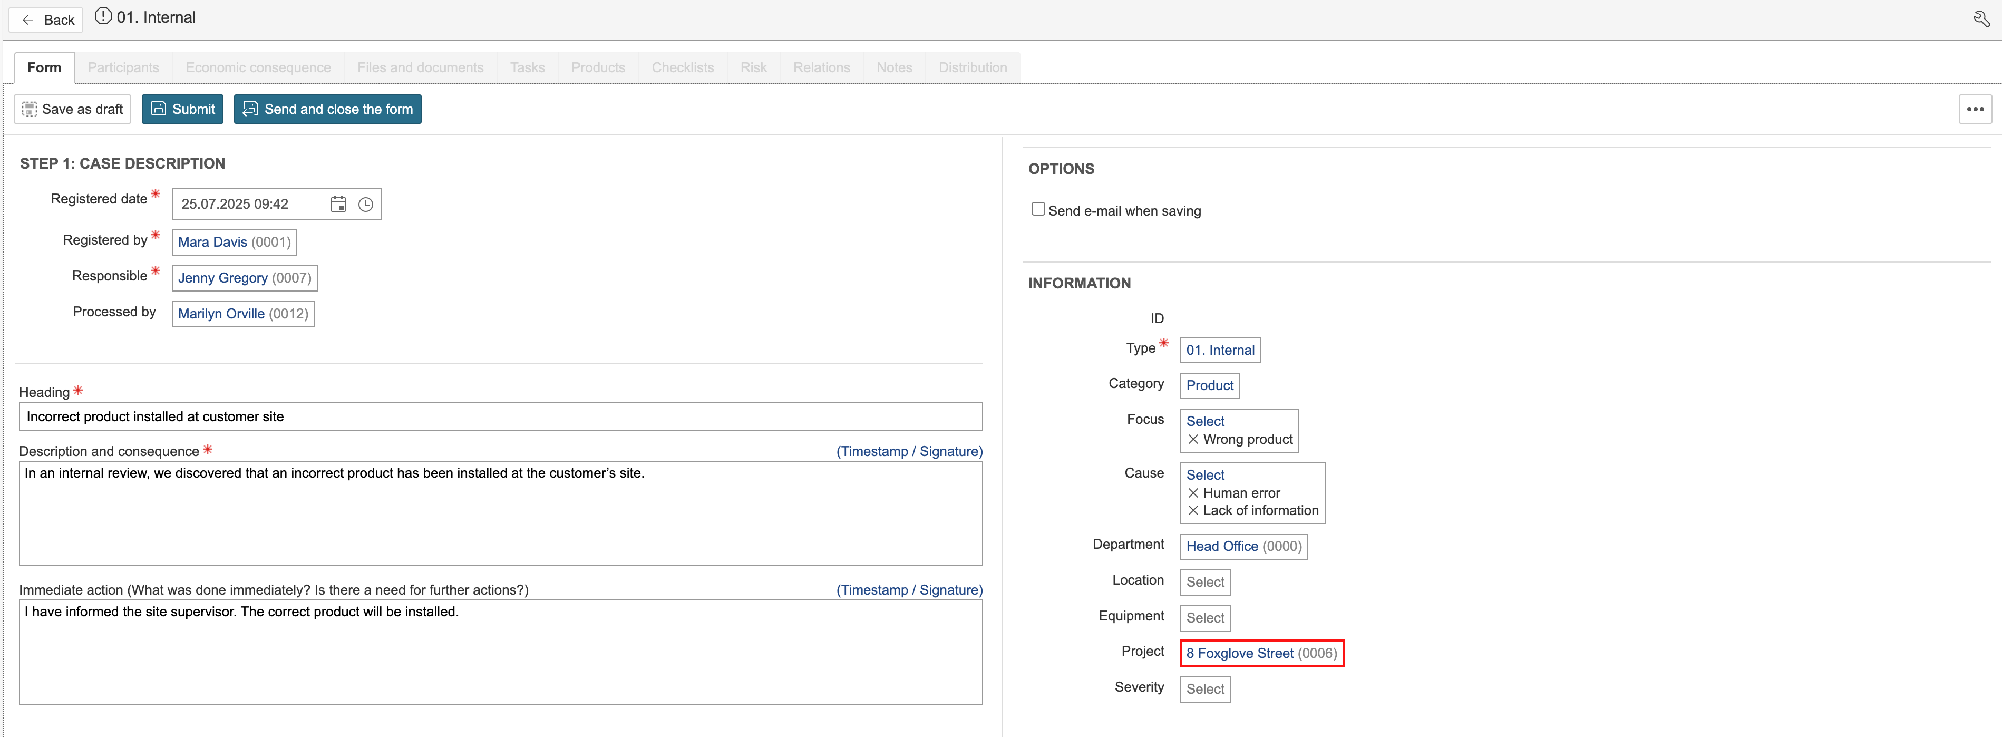
Task: Enable 'Send e-mail when saving' checkbox
Action: 1037,209
